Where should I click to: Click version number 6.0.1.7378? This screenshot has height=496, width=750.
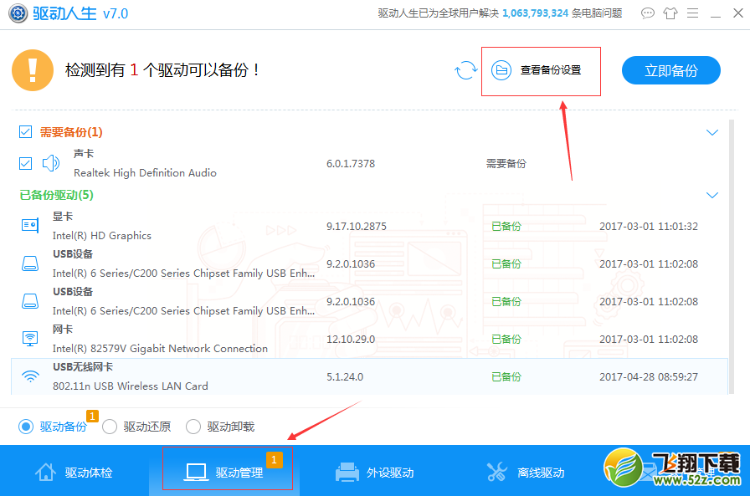click(351, 163)
